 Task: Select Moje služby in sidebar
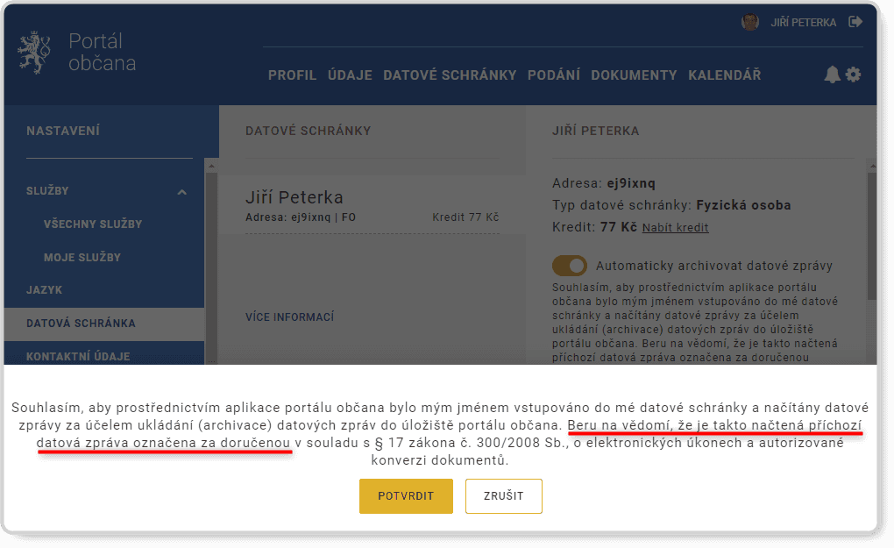coord(82,258)
